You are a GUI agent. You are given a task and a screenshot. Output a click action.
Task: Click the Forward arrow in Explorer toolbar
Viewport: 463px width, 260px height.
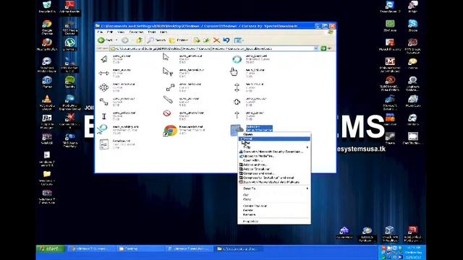coord(125,40)
